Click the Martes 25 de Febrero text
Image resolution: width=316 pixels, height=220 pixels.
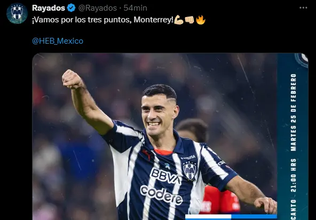(x=294, y=112)
